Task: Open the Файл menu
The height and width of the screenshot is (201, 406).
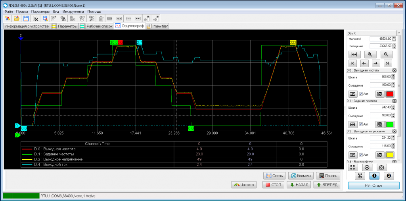Action: pos(9,12)
